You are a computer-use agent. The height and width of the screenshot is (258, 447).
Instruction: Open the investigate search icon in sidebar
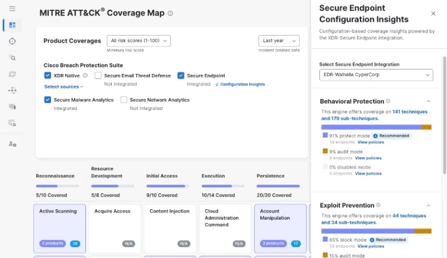point(12,57)
